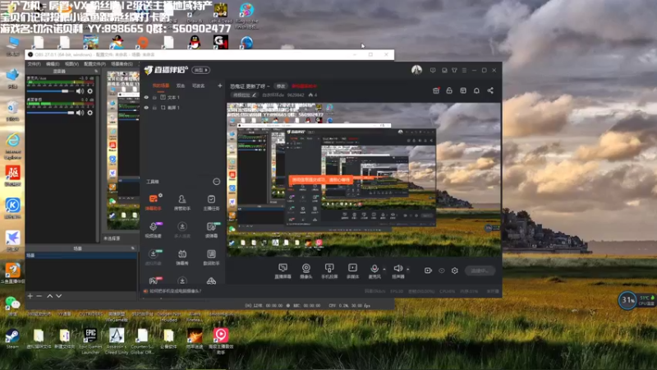Click the share icon in the header row
Viewport: 657px width, 370px height.
tap(490, 90)
